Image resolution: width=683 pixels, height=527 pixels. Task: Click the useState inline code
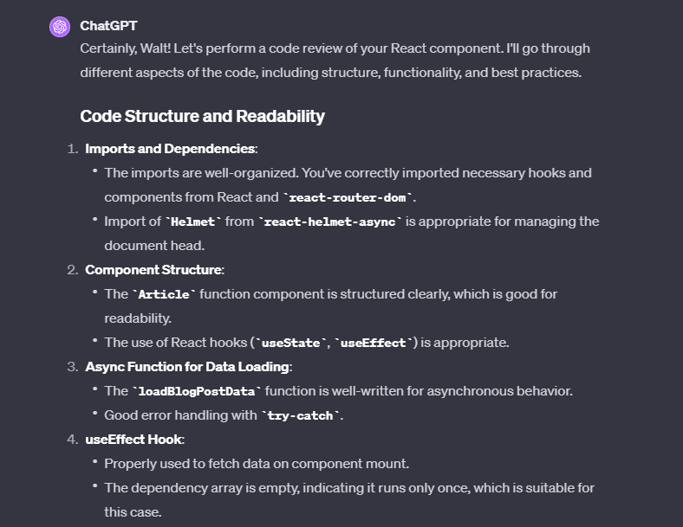tap(291, 343)
